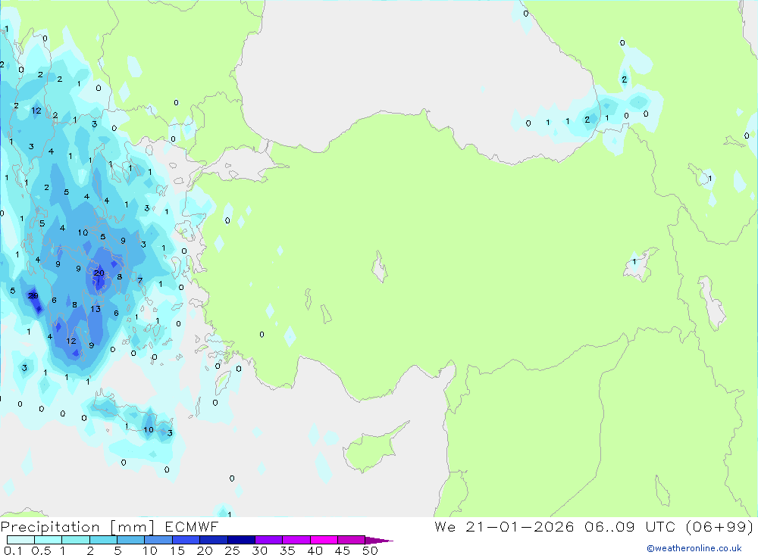This screenshot has width=758, height=555.
Task: Open the weatheronline.co.uk copyright link
Action: coord(694,548)
